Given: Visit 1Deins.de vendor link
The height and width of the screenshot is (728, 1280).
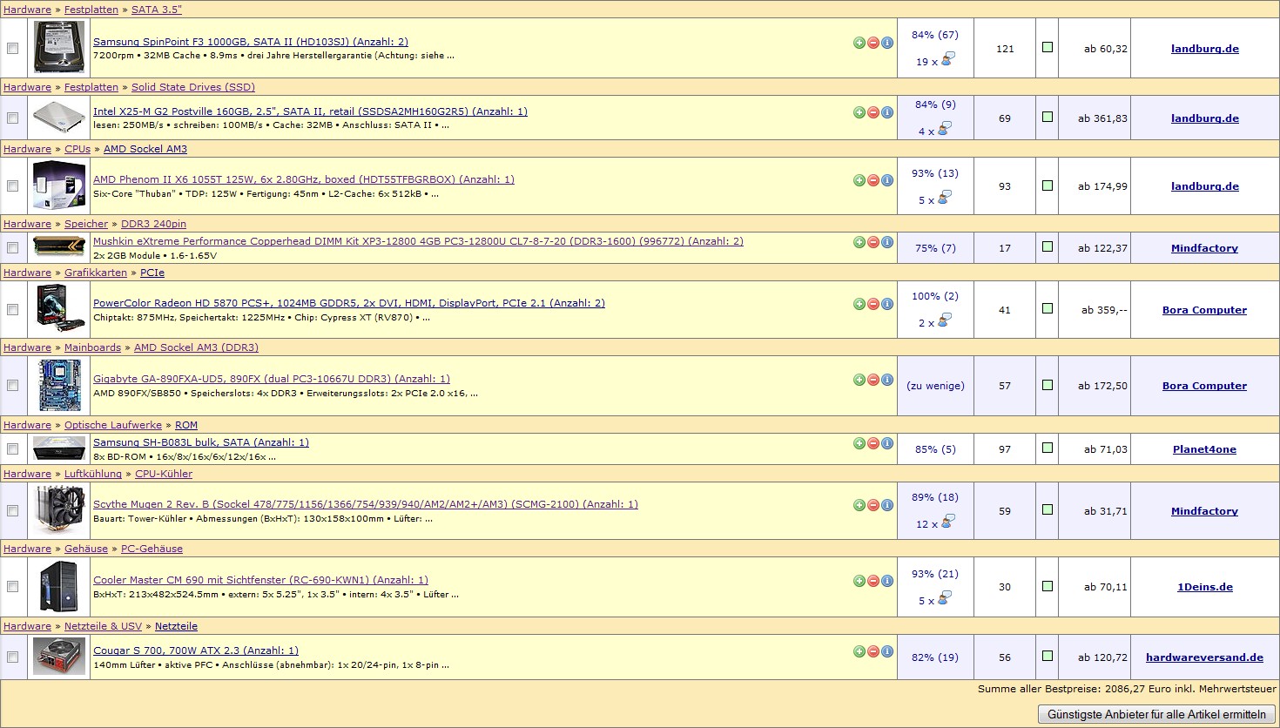Looking at the screenshot, I should (1205, 587).
